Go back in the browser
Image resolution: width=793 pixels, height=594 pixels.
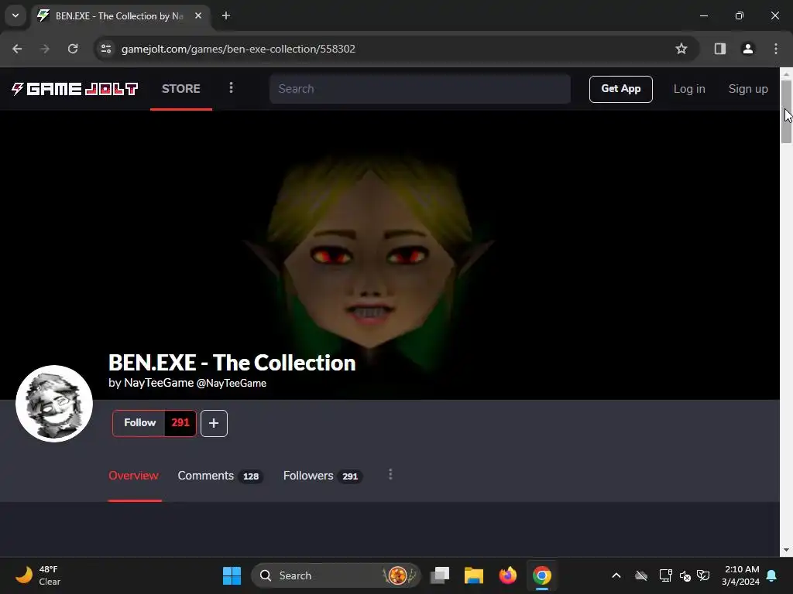pos(17,49)
